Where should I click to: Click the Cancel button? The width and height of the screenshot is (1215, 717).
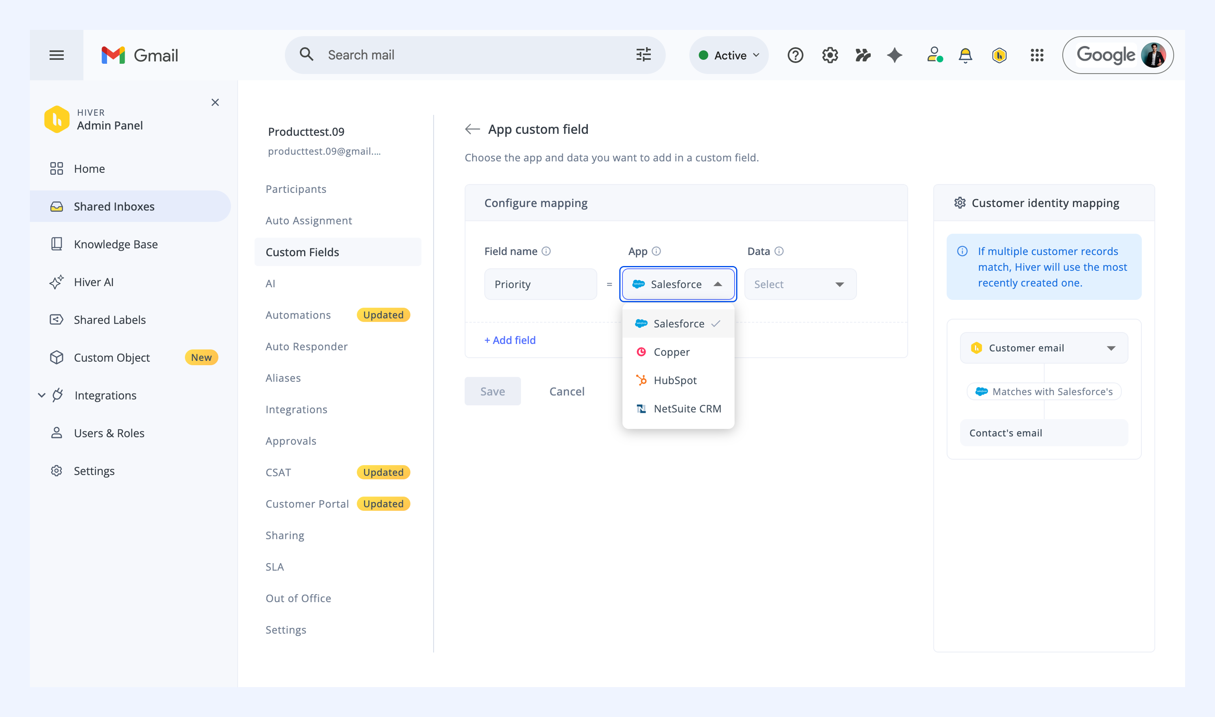[567, 391]
